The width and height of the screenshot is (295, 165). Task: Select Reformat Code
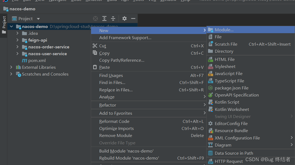point(149,121)
